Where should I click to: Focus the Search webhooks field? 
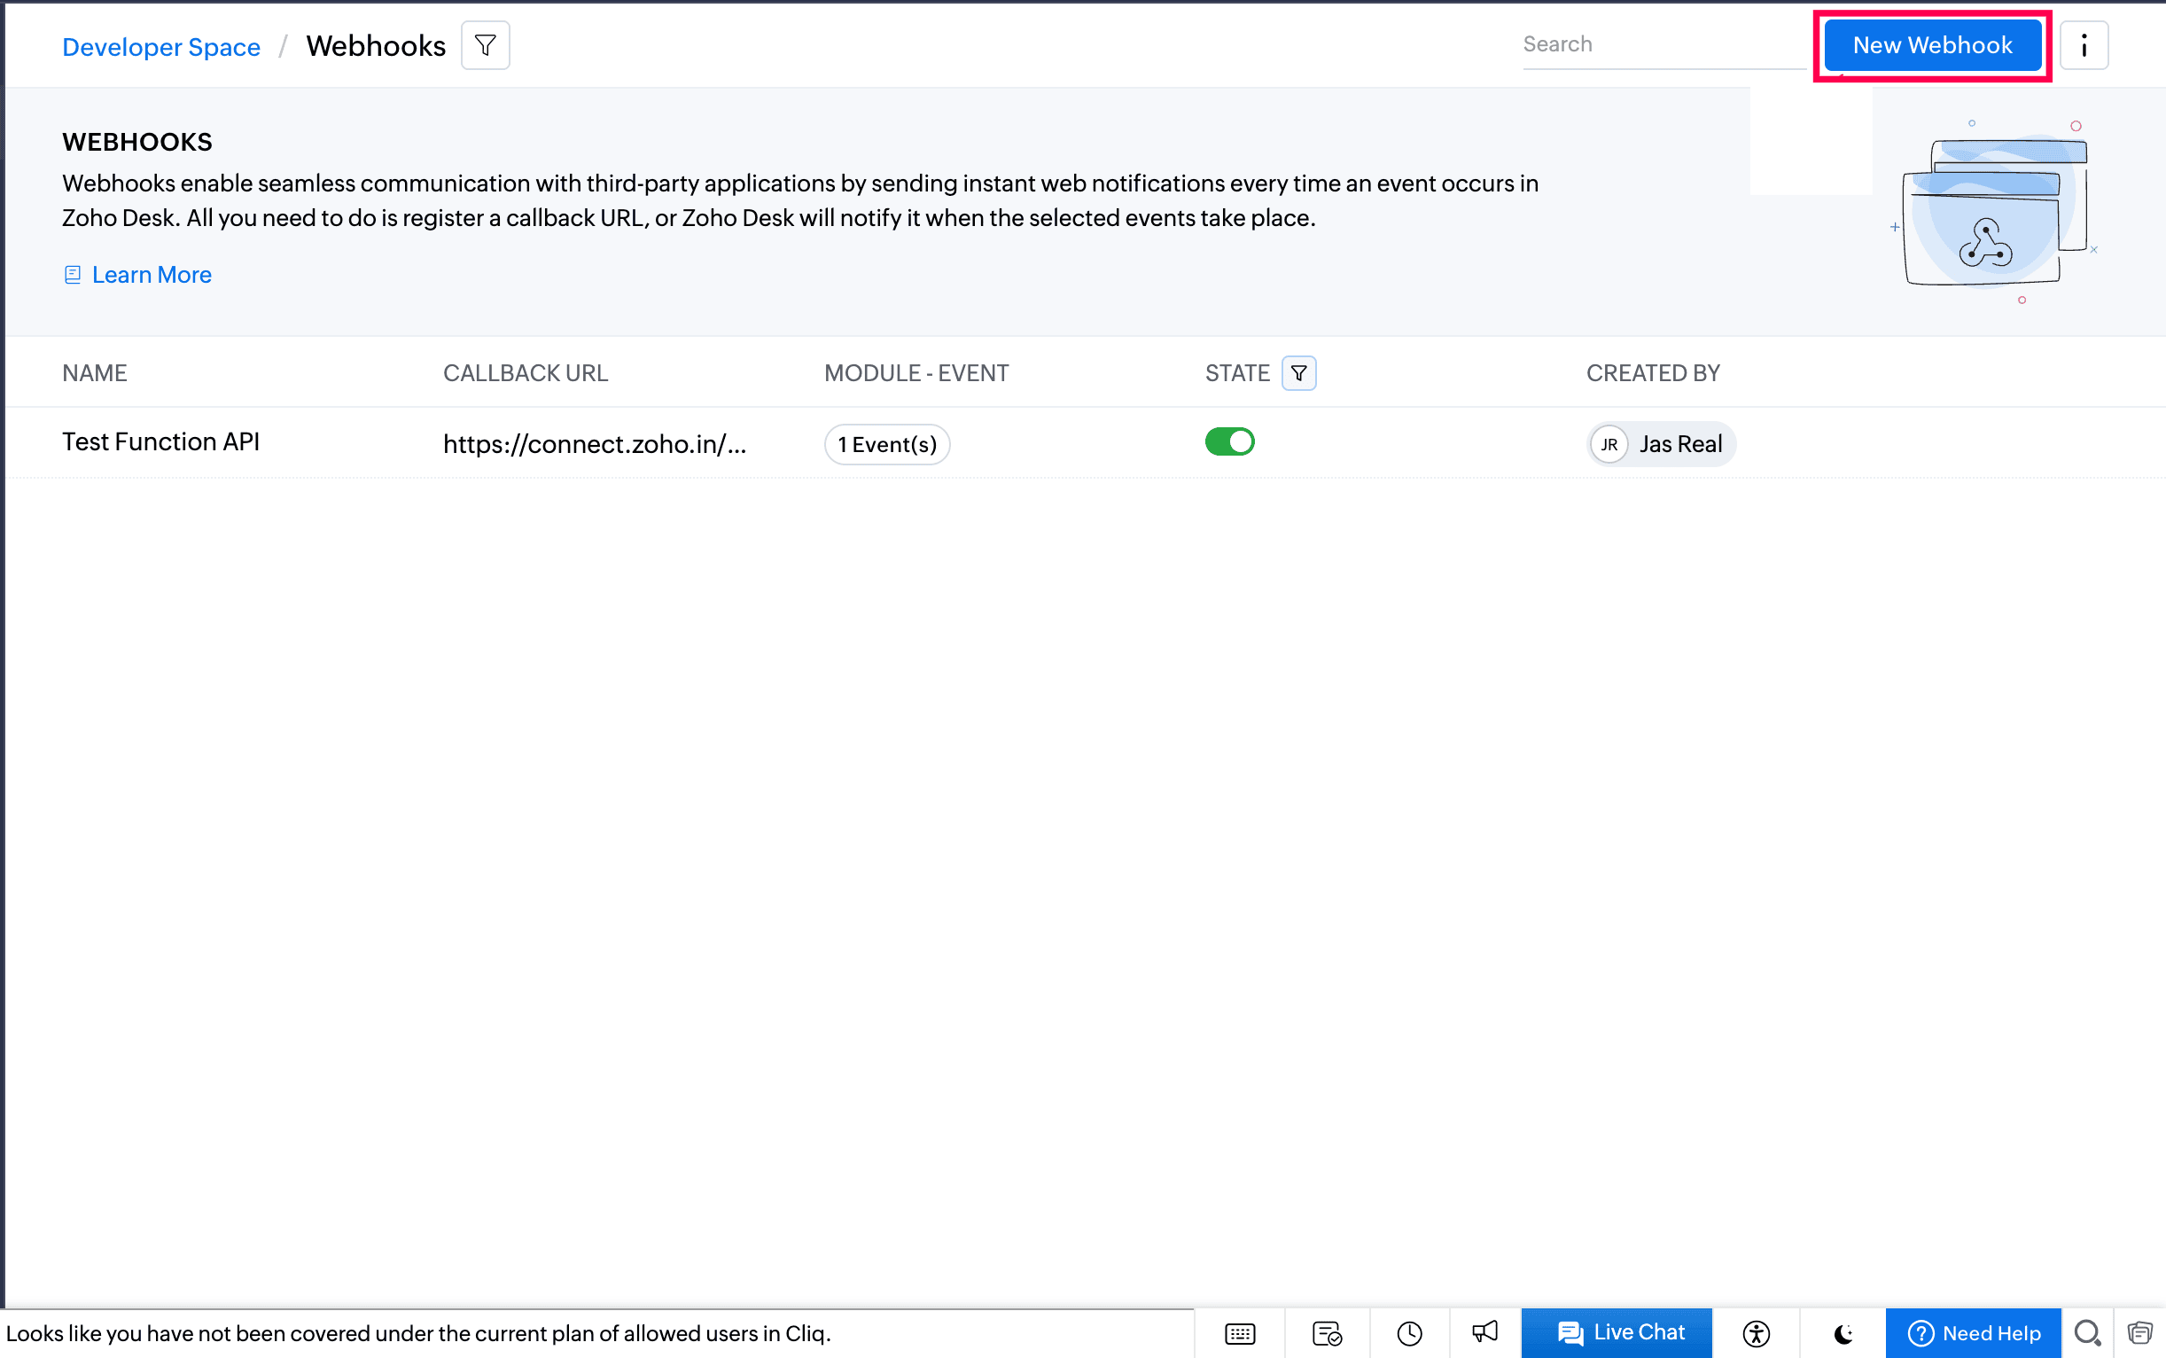pyautogui.click(x=1664, y=45)
